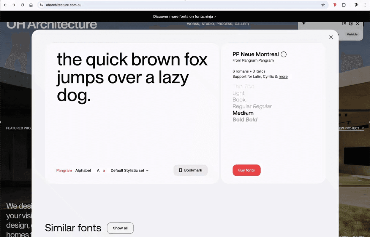Select the Light weight
The height and width of the screenshot is (237, 370).
click(238, 93)
